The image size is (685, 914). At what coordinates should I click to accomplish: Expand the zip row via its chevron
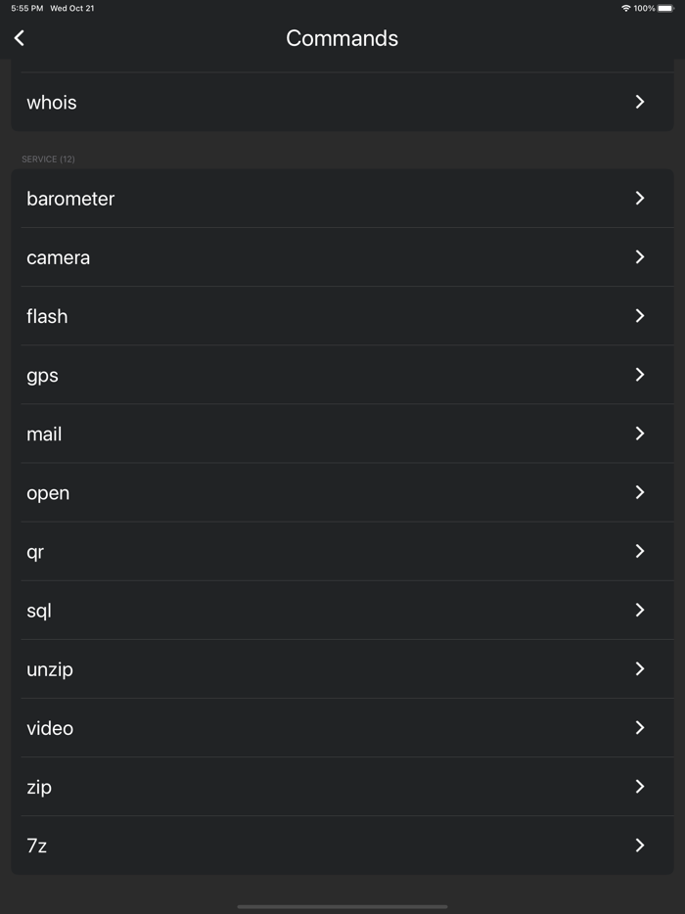point(641,787)
